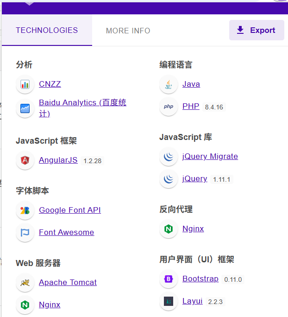Screen dimensions: 288x317
Task: Click the PHP logo icon
Action: coord(169,107)
